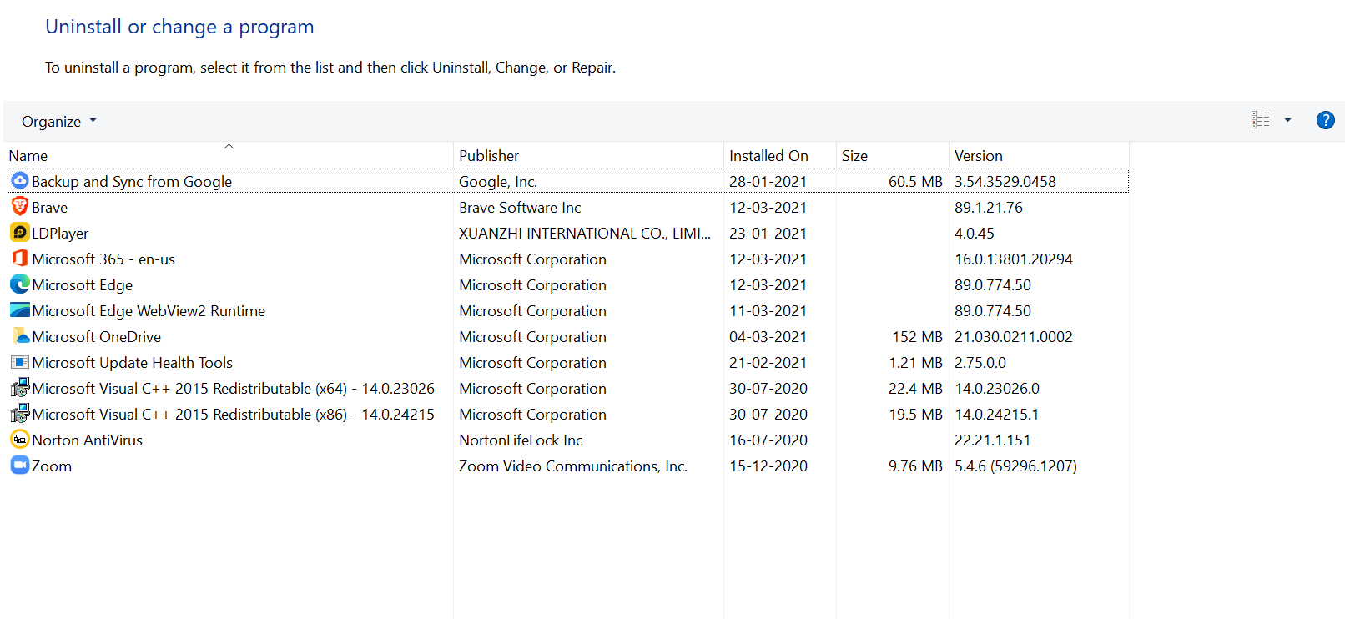Click the LDPlayer app icon
This screenshot has width=1345, height=619.
20,233
